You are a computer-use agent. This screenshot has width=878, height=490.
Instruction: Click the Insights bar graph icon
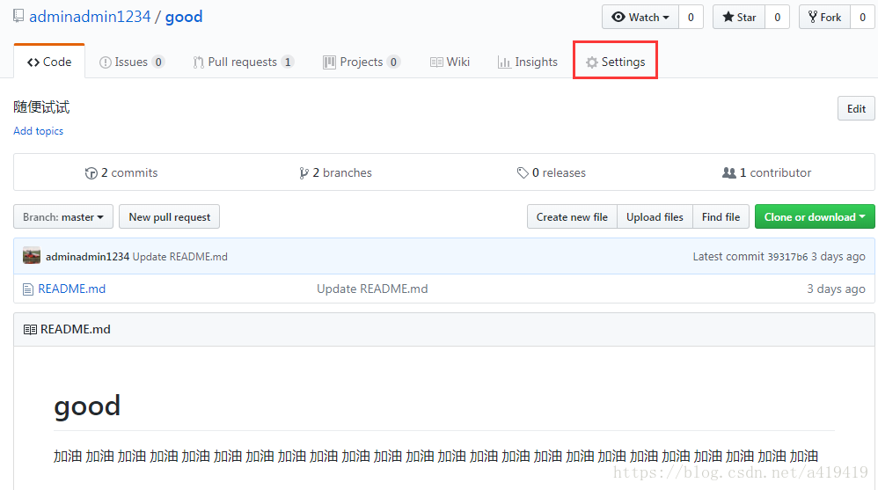coord(504,62)
